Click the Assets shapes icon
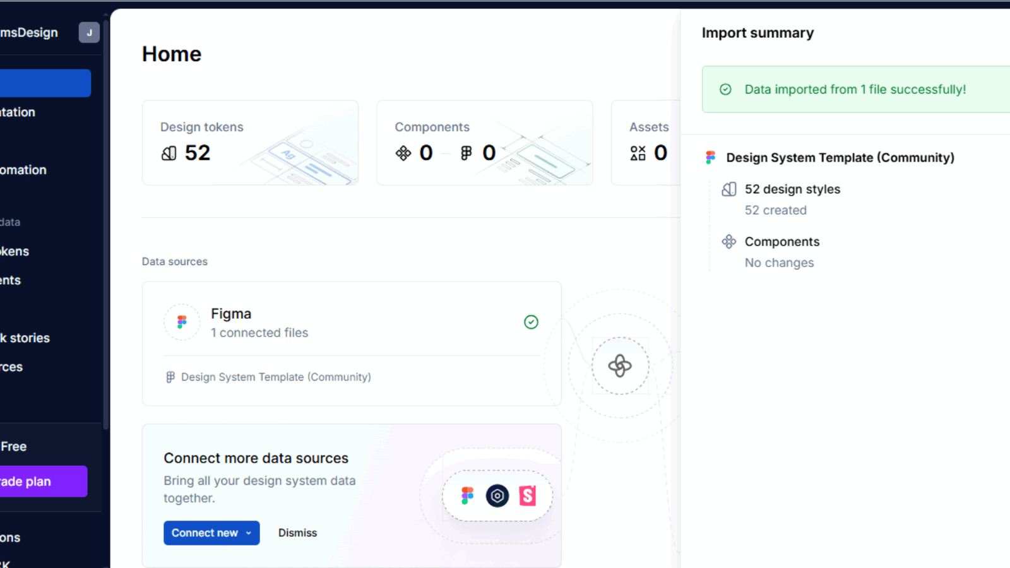Image resolution: width=1010 pixels, height=568 pixels. pyautogui.click(x=638, y=153)
